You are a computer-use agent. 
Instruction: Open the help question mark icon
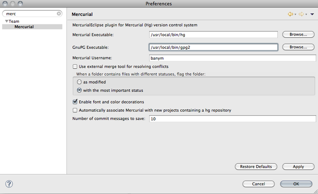point(9,184)
